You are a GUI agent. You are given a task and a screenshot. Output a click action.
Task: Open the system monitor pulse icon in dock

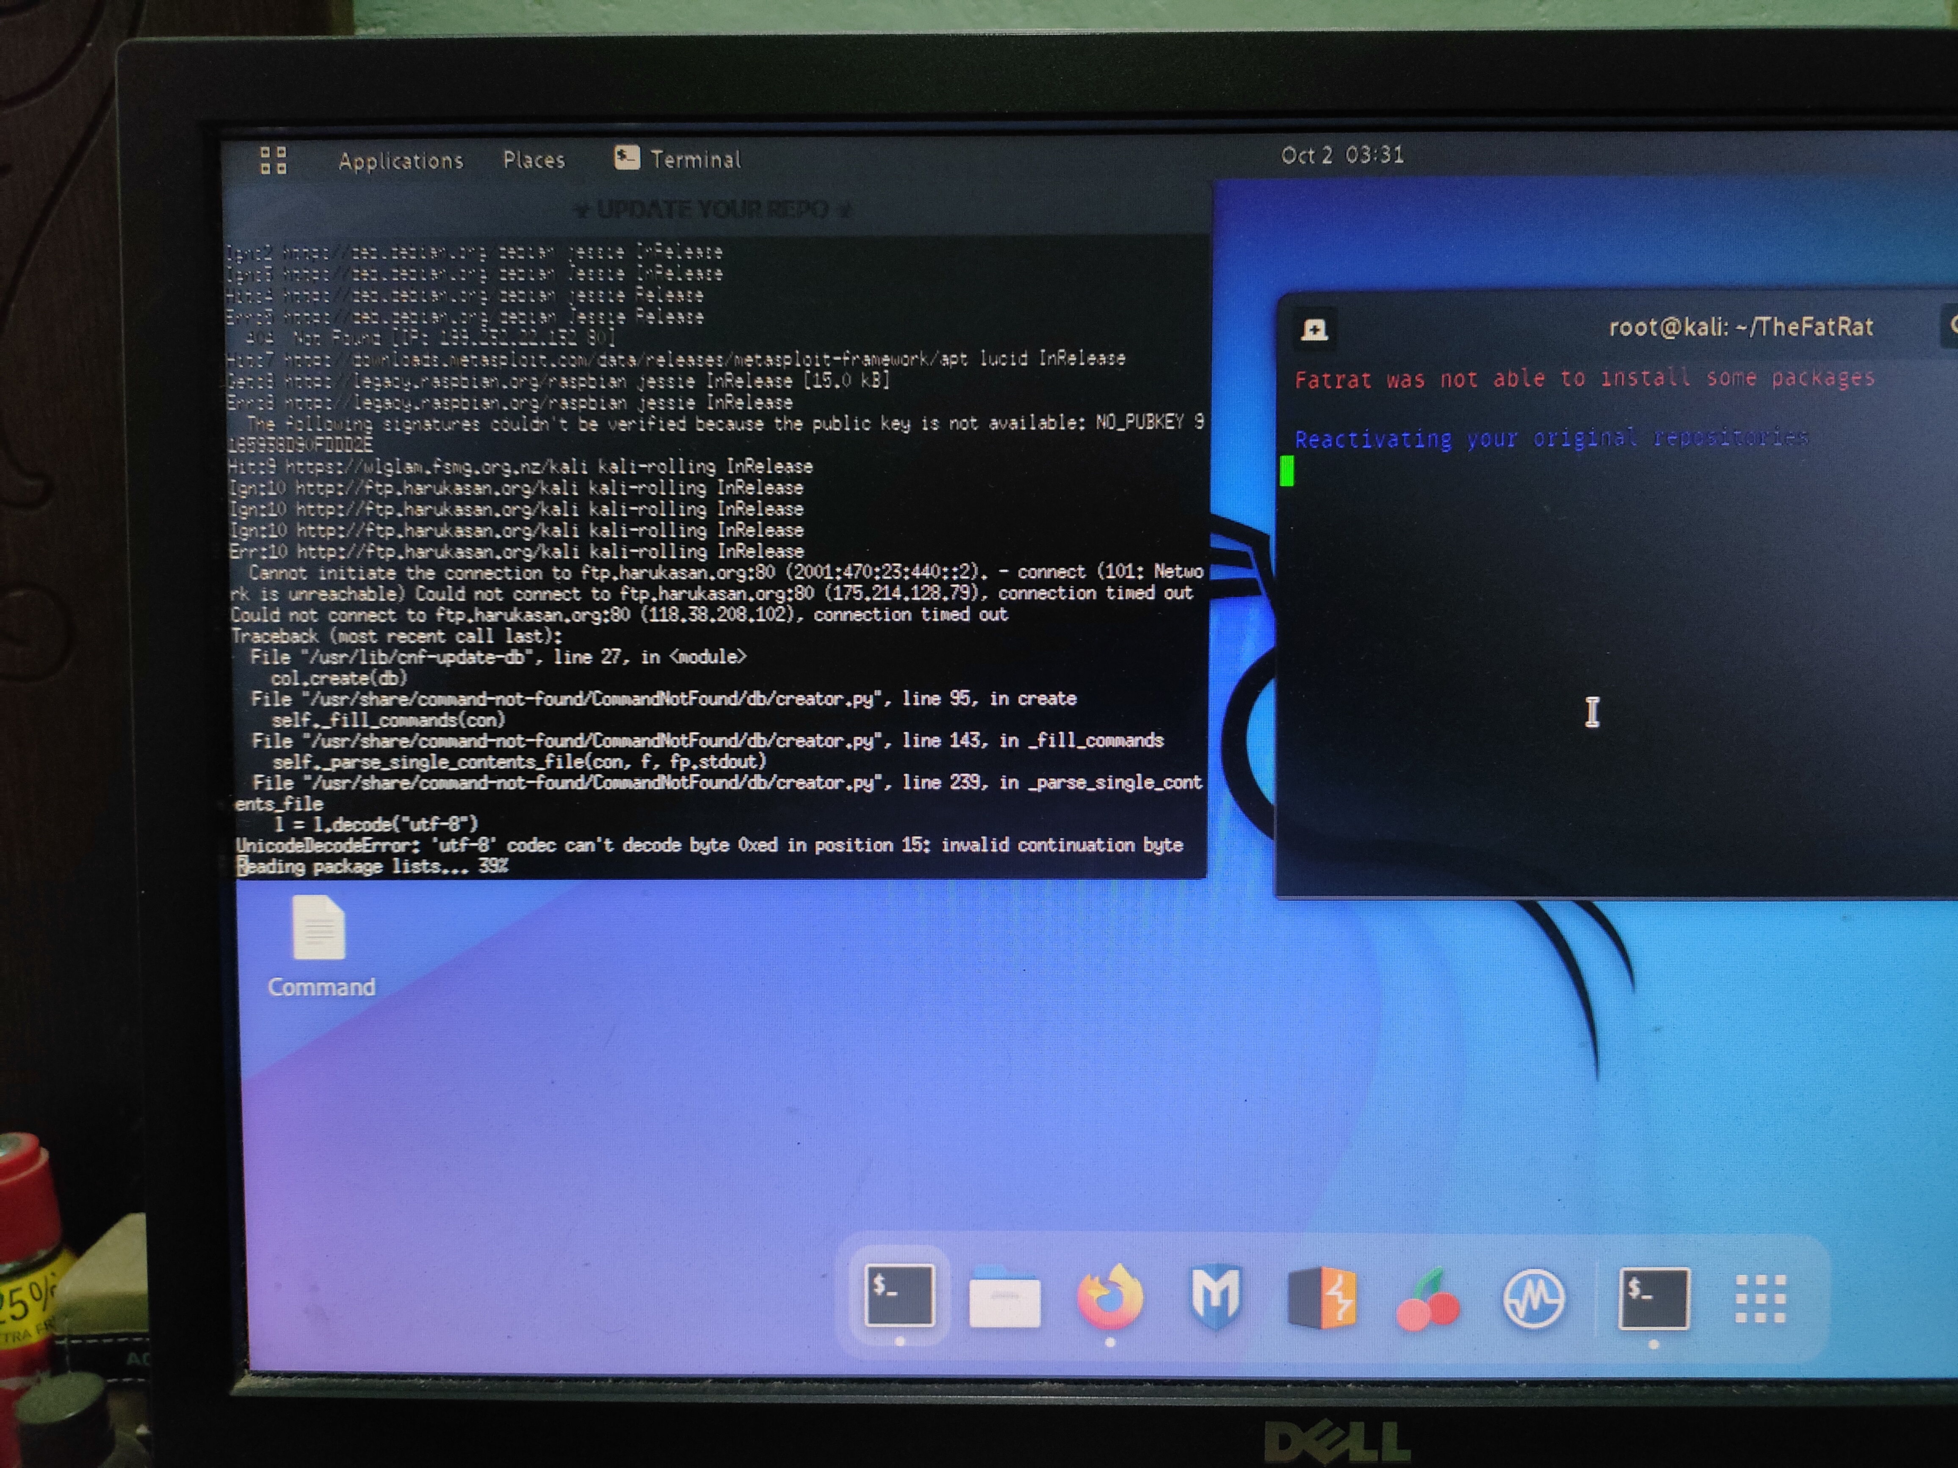click(1533, 1298)
